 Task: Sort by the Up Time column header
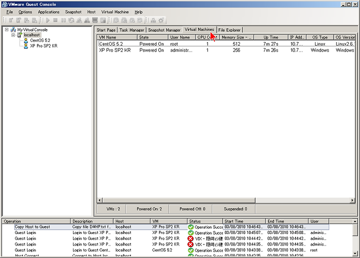(271, 37)
